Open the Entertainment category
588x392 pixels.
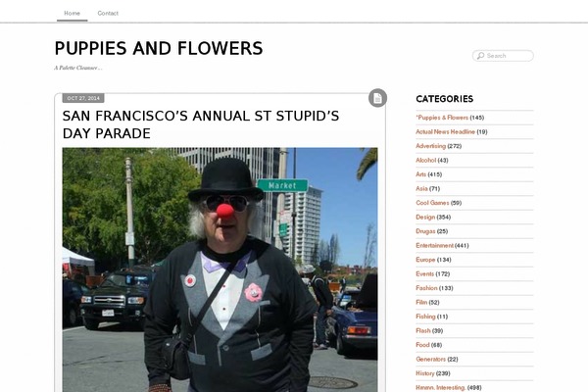(434, 246)
